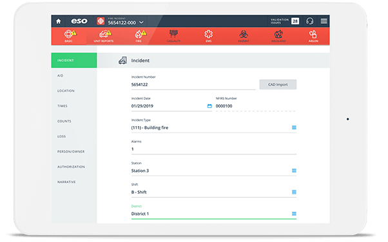Open the Fire module
Screen dimensions: 388x242
pyautogui.click(x=139, y=36)
